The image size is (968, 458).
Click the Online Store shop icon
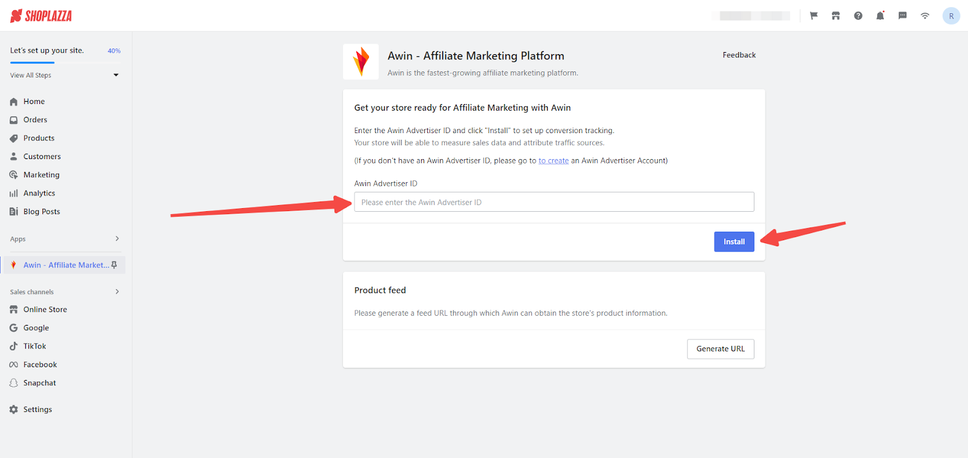14,309
